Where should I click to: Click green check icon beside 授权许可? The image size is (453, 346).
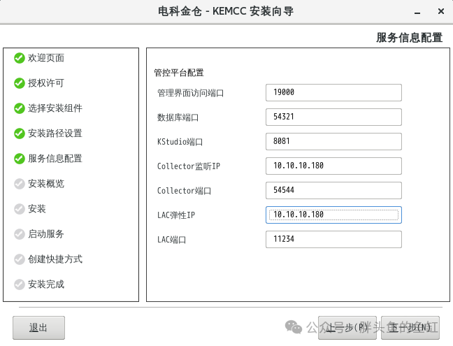click(20, 83)
